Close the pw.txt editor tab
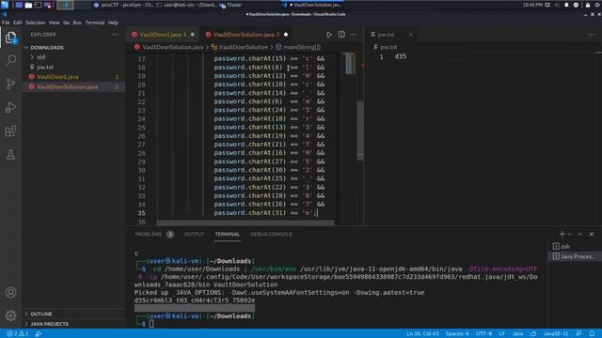Image resolution: width=602 pixels, height=338 pixels. click(410, 35)
